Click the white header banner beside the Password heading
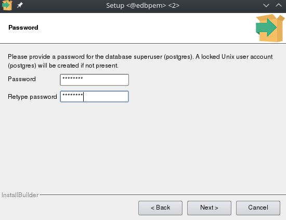Viewport: 286px width, 220px height. click(146, 28)
